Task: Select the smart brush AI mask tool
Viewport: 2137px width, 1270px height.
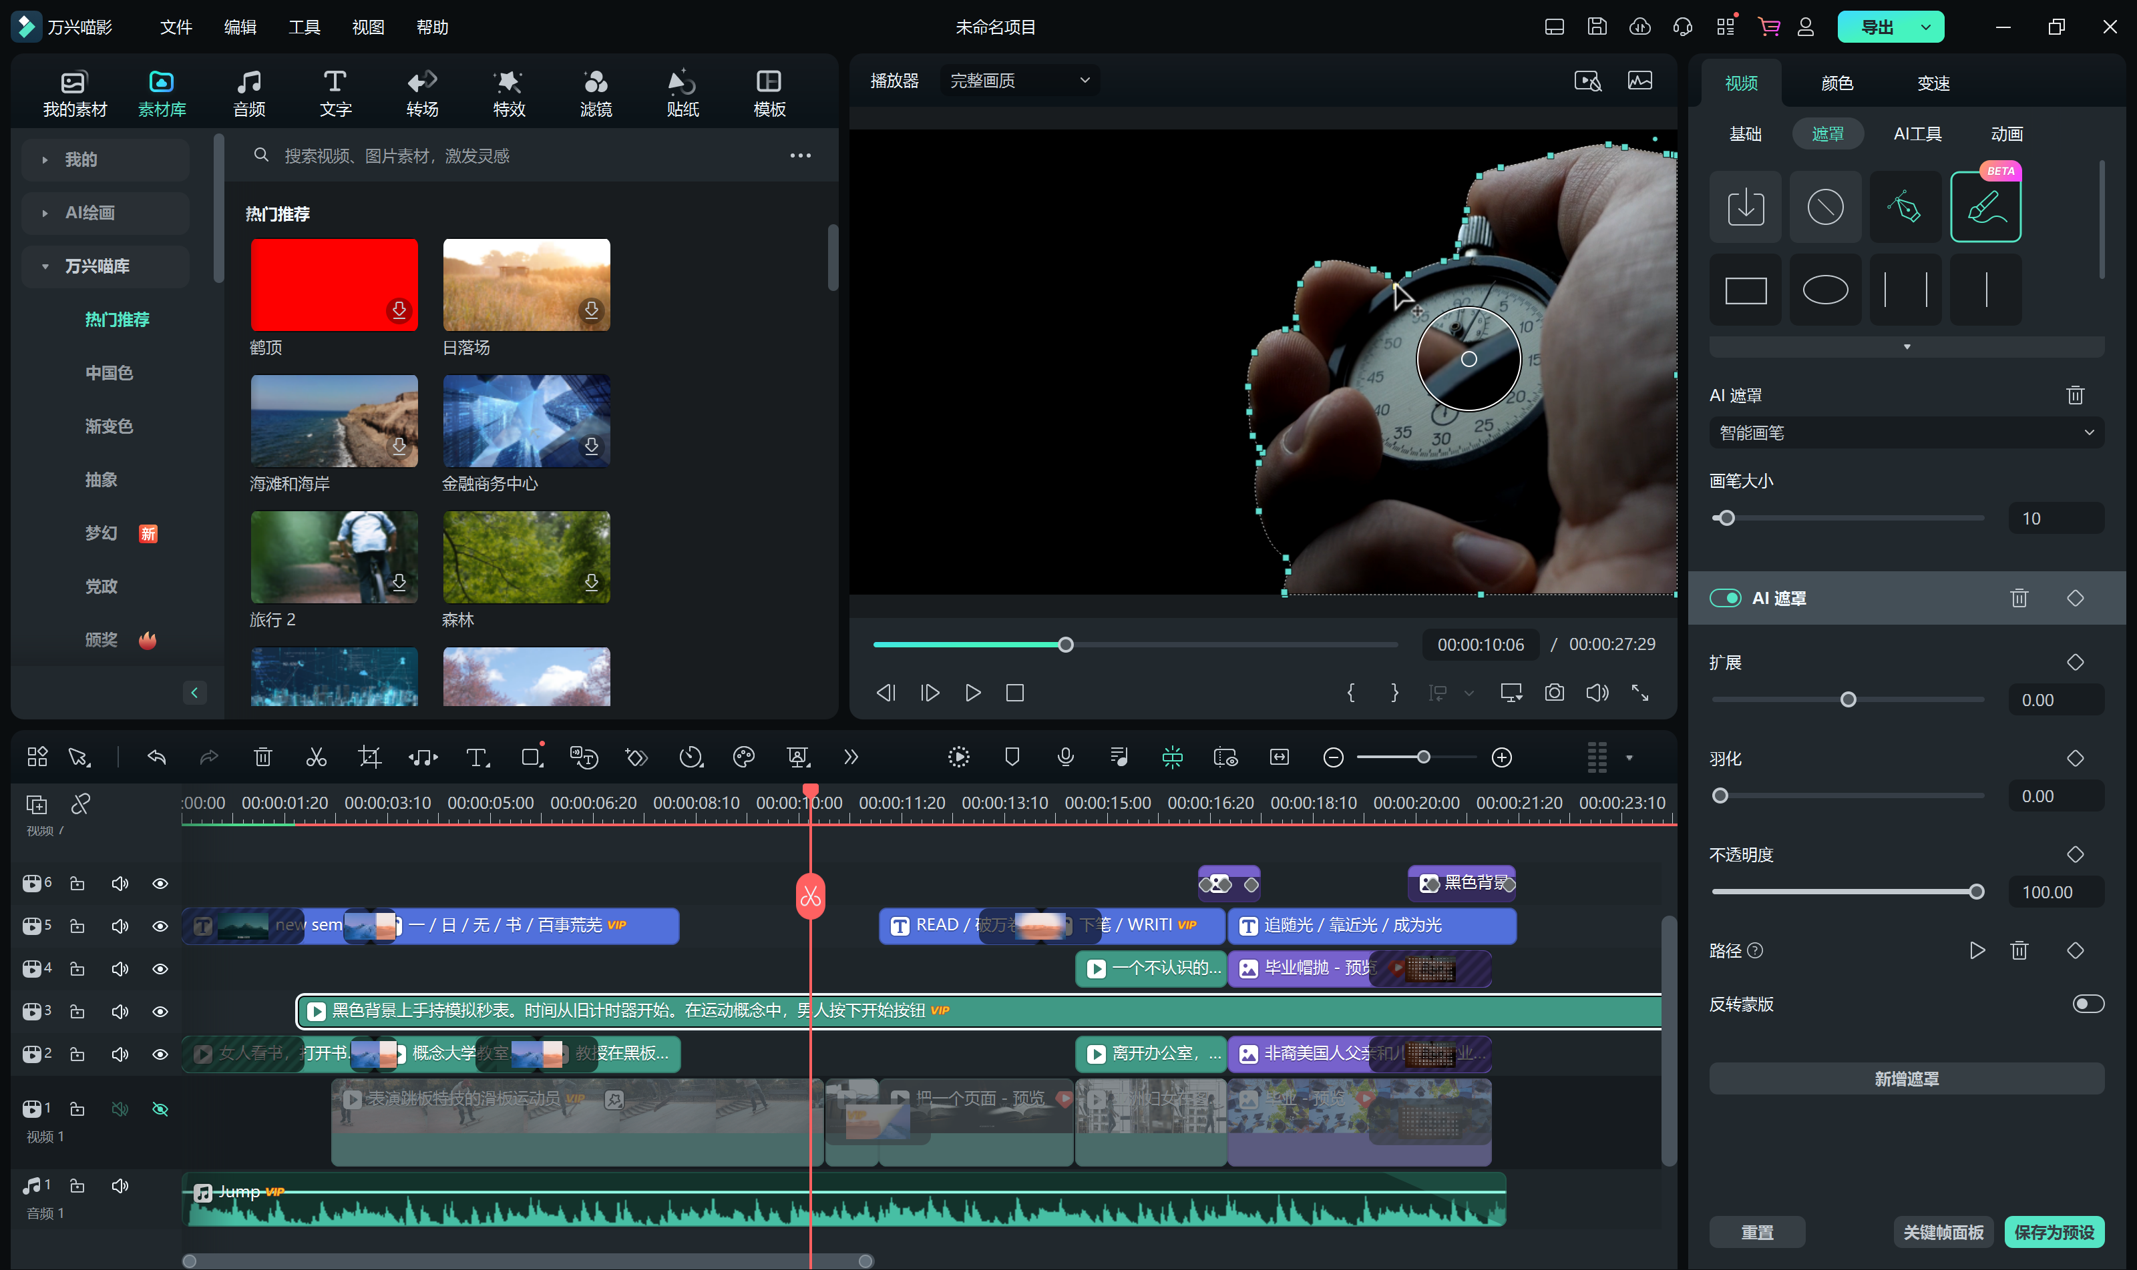Action: (1985, 207)
